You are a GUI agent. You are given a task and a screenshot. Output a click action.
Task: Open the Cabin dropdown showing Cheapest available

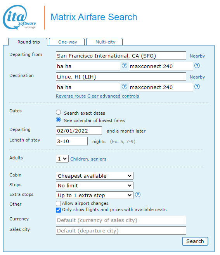pos(95,176)
